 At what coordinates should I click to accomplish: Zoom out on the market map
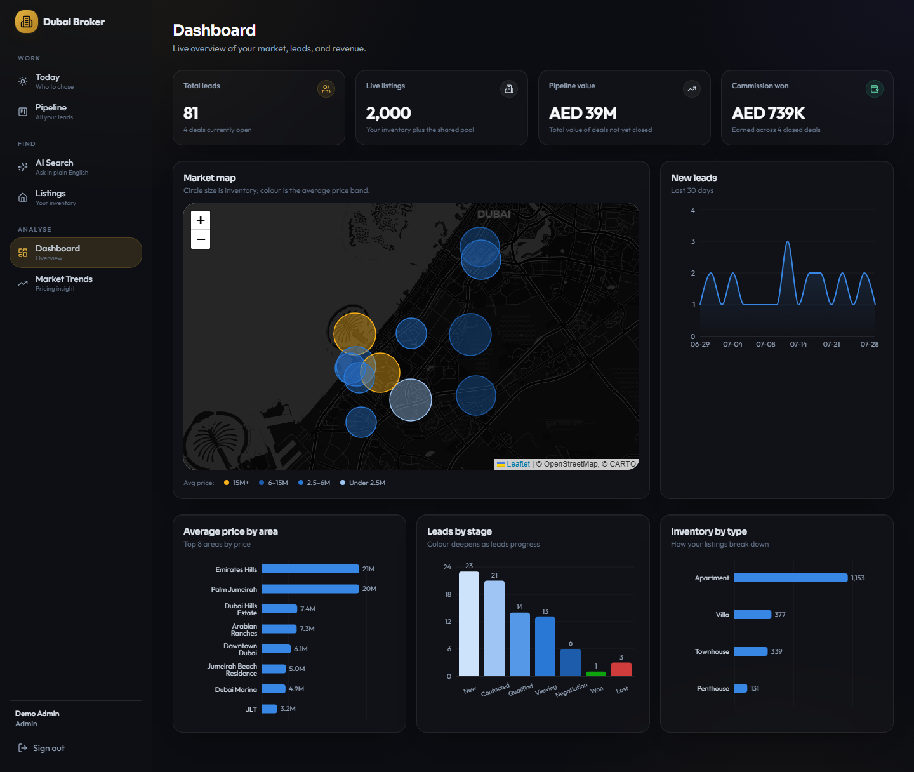(x=201, y=239)
